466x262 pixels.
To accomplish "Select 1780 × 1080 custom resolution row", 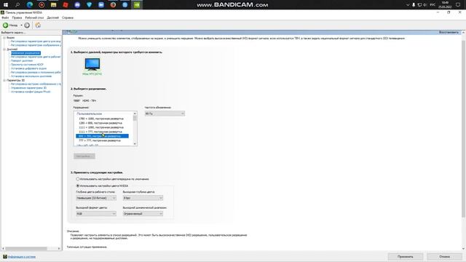I will (102, 119).
